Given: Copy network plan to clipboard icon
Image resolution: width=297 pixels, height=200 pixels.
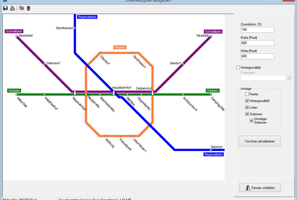Looking at the screenshot, I should [22, 8].
